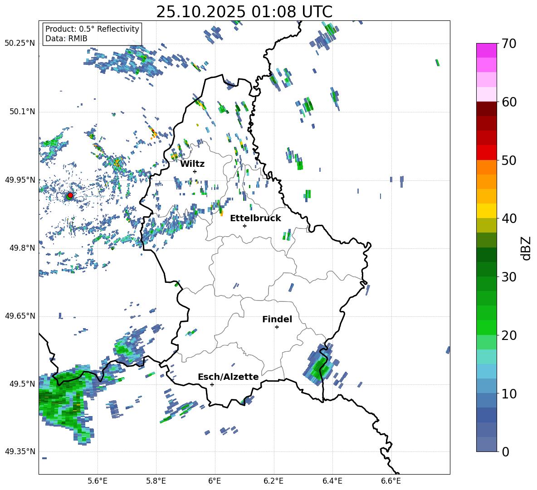Click the Findel city label
Viewport: 537px width, 490px height.
coord(277,319)
